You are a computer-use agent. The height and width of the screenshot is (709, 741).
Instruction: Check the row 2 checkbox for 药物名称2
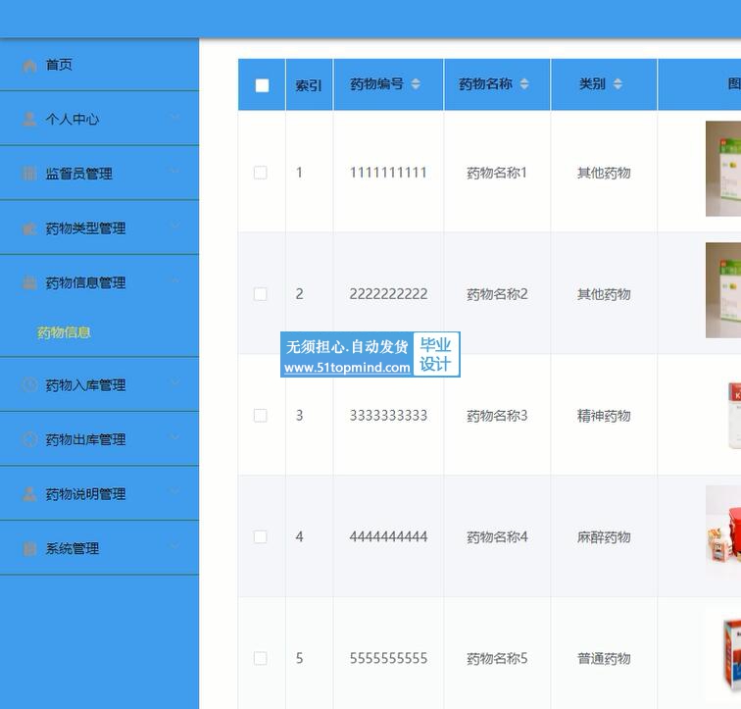tap(261, 294)
